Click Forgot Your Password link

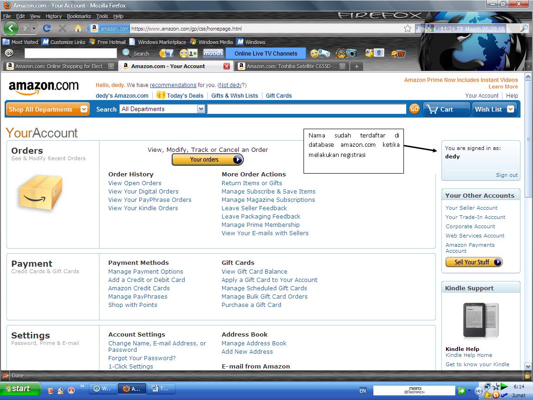click(142, 358)
